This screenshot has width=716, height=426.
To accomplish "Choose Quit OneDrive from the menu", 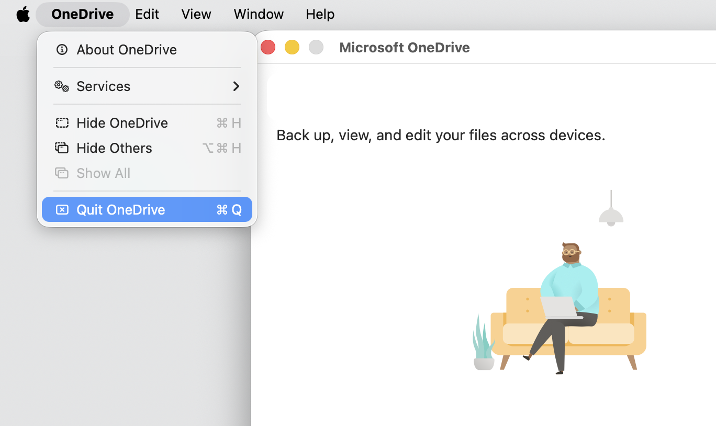I will point(147,209).
